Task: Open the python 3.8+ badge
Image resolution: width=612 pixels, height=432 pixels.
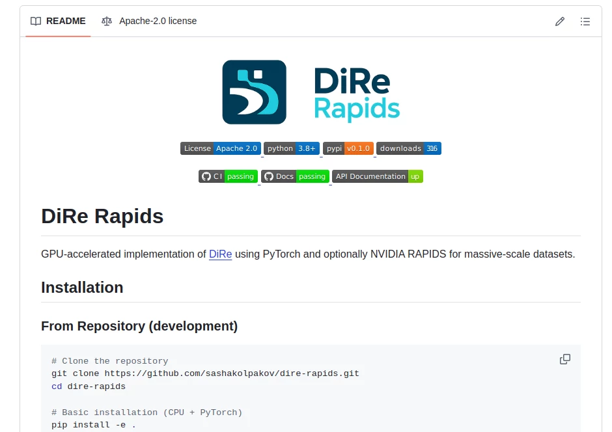Action: click(x=292, y=148)
